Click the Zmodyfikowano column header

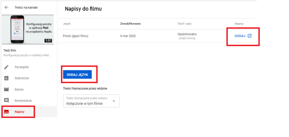point(130,23)
